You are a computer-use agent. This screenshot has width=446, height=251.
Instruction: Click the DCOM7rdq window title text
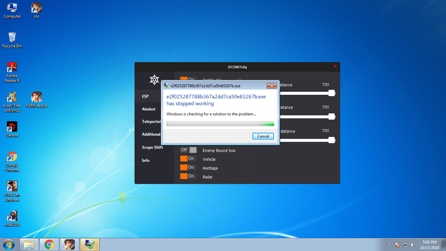pos(237,67)
